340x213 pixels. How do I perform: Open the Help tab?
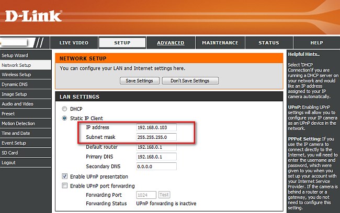[x=316, y=43]
